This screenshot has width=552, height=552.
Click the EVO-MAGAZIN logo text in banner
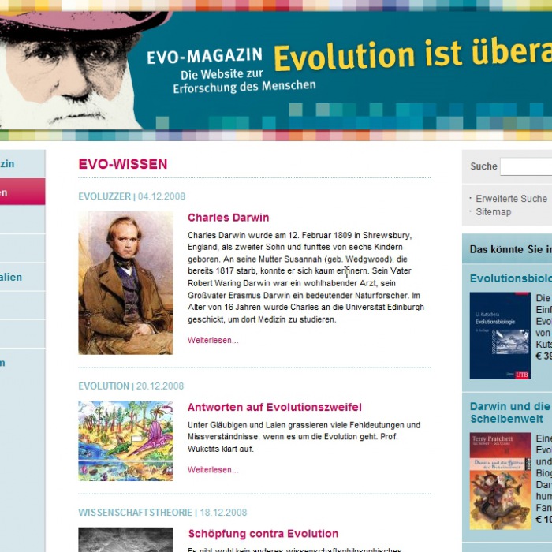point(204,56)
